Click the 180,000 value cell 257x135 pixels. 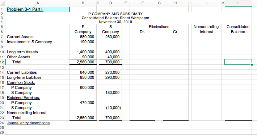[113, 93]
